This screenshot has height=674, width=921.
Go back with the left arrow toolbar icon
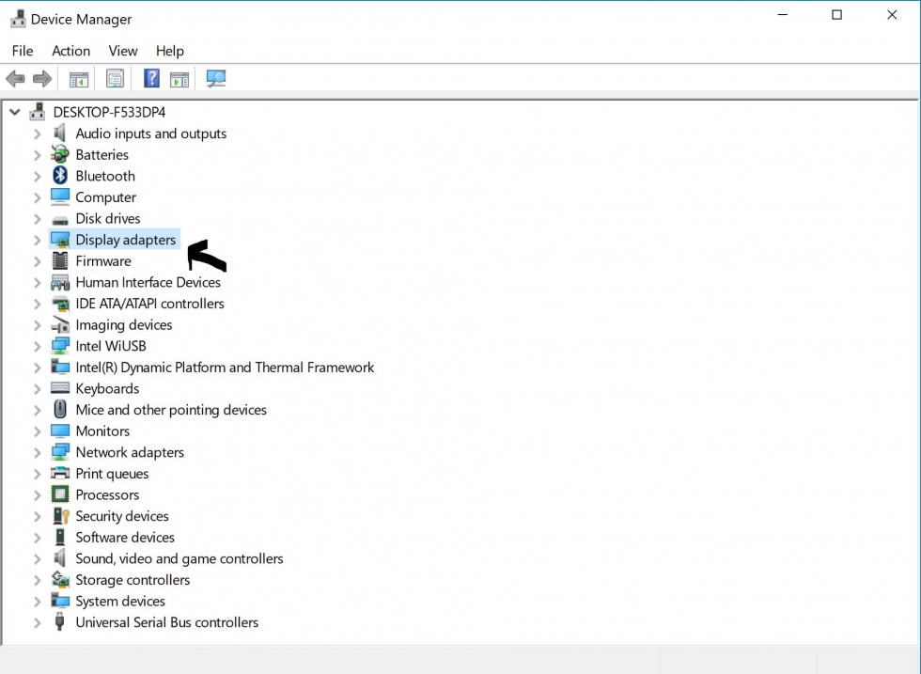15,78
